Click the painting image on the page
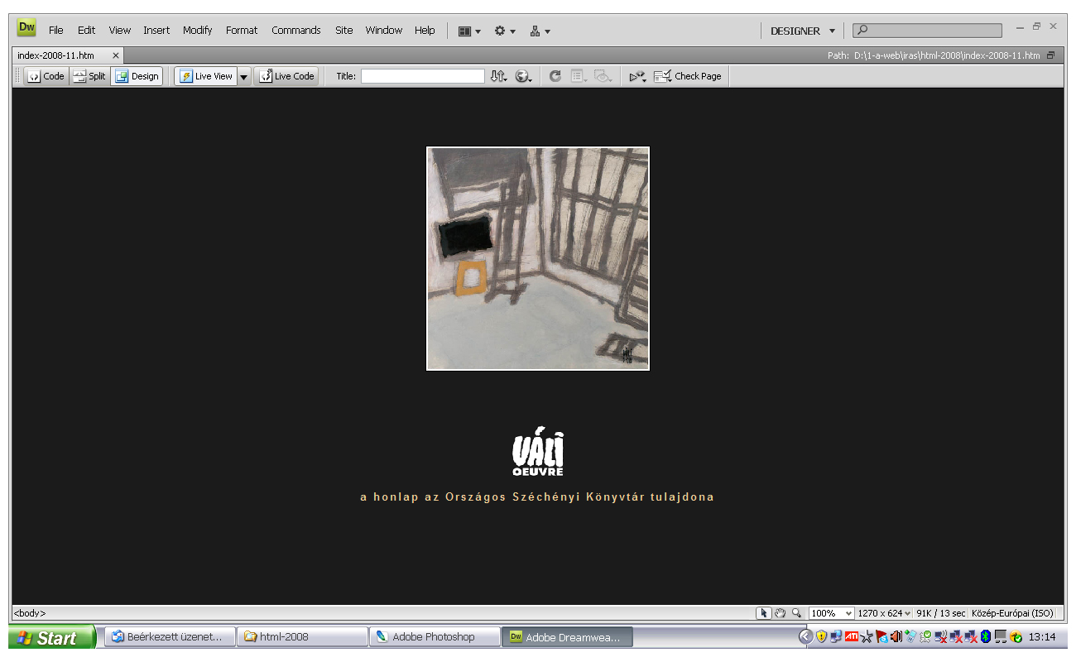This screenshot has height=662, width=1076. tap(538, 258)
